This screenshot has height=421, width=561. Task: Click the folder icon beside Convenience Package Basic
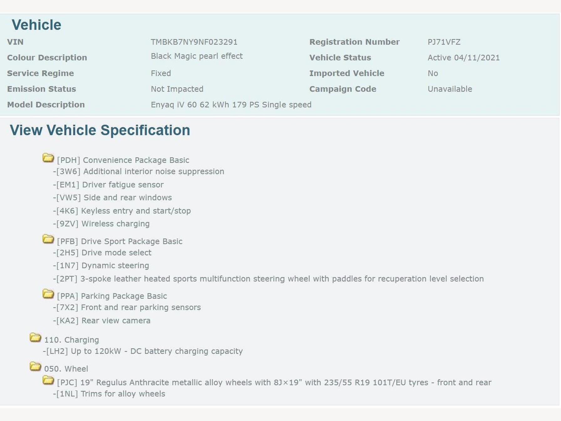(x=48, y=158)
